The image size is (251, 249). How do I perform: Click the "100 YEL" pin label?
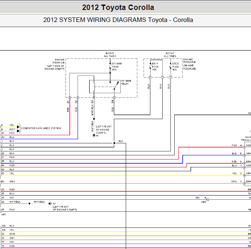[8, 230]
